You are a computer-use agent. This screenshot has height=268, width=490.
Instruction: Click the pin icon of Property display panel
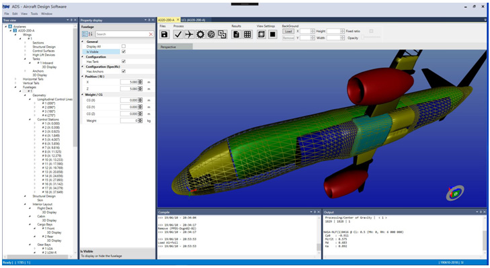coord(149,20)
